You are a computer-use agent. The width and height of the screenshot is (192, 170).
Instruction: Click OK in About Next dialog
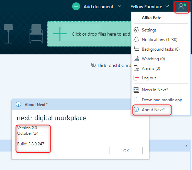[x=126, y=151]
